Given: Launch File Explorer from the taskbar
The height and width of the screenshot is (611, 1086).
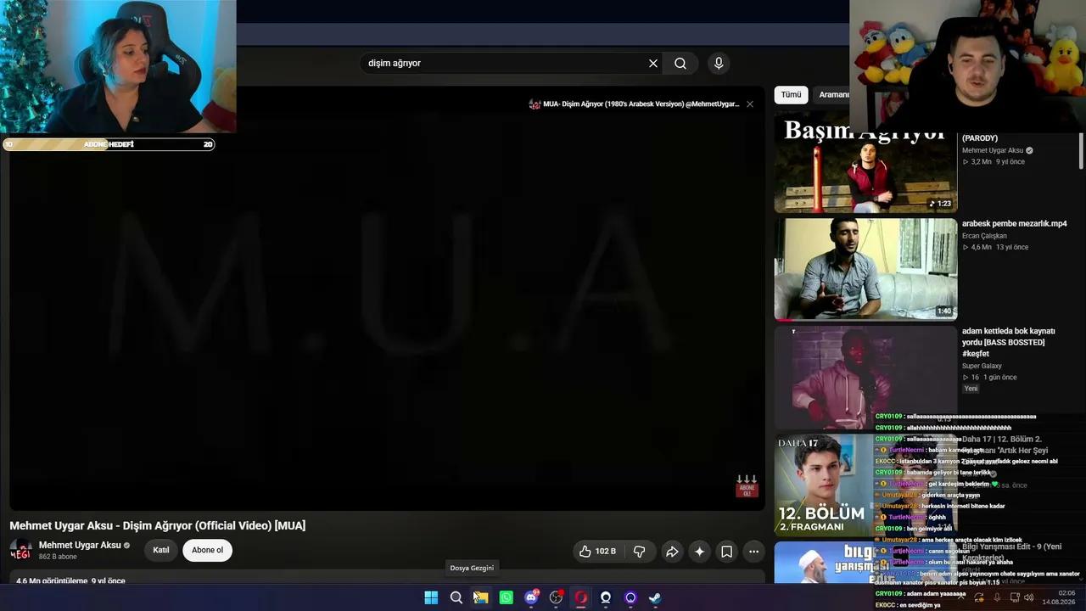Looking at the screenshot, I should (481, 597).
